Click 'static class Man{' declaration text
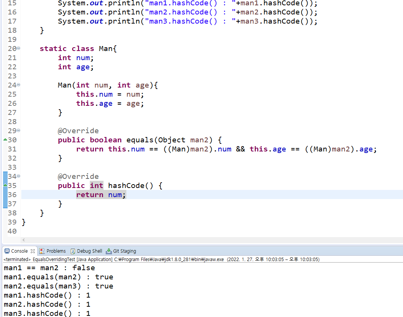The image size is (403, 317). tap(78, 49)
